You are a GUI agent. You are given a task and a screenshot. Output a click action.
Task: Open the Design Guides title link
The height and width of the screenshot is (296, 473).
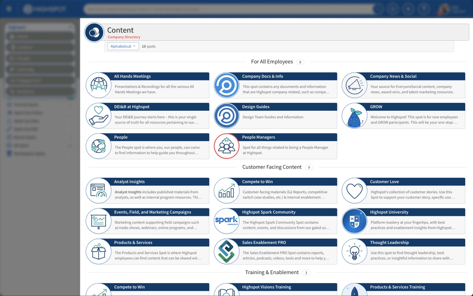point(256,107)
